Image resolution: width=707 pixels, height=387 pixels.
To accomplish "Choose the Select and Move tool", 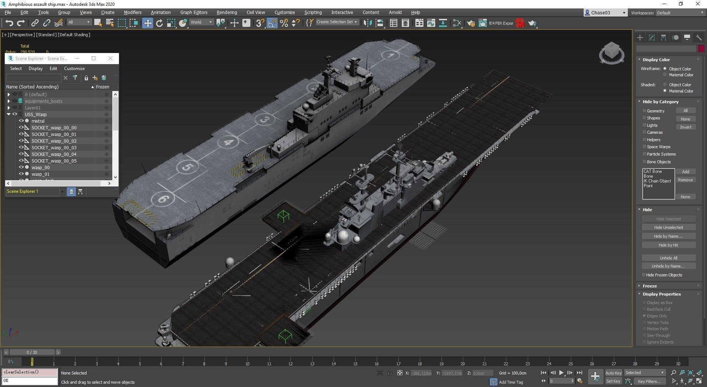I will click(x=147, y=23).
